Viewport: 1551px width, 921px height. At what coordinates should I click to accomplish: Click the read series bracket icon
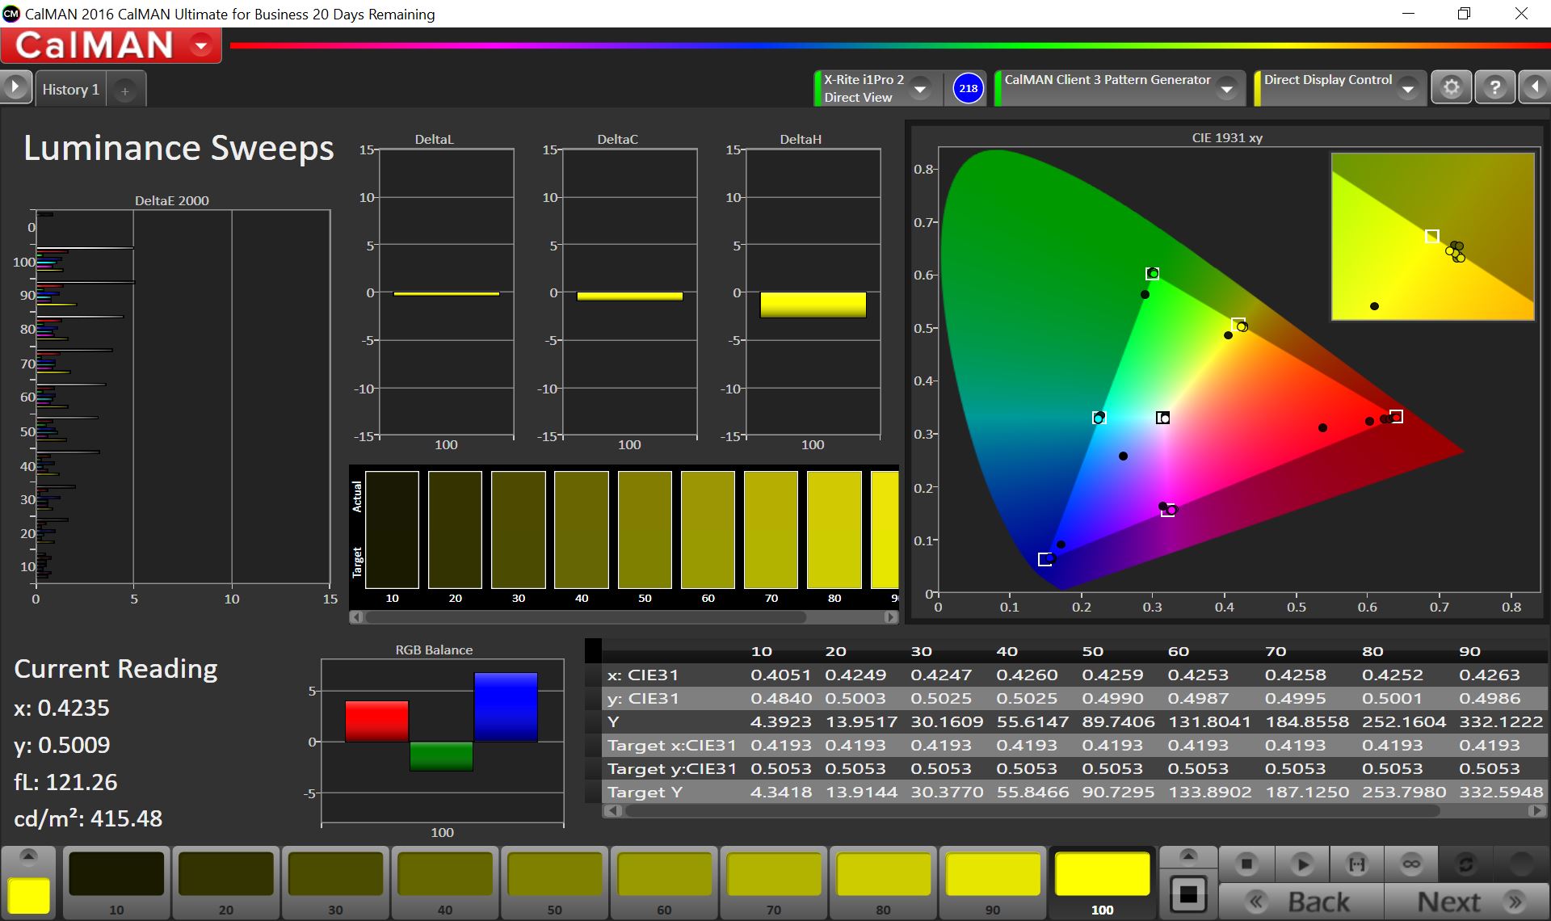point(1357,864)
